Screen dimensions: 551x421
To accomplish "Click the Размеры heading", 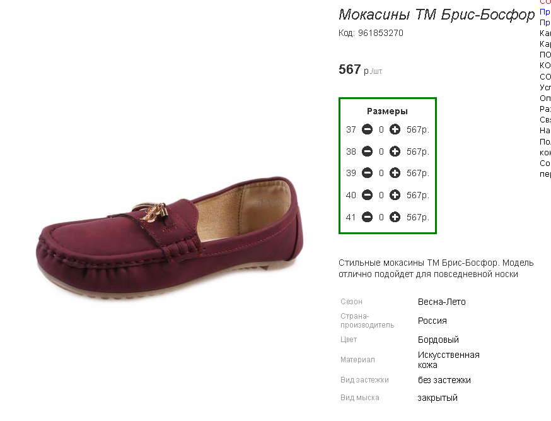I will point(387,111).
